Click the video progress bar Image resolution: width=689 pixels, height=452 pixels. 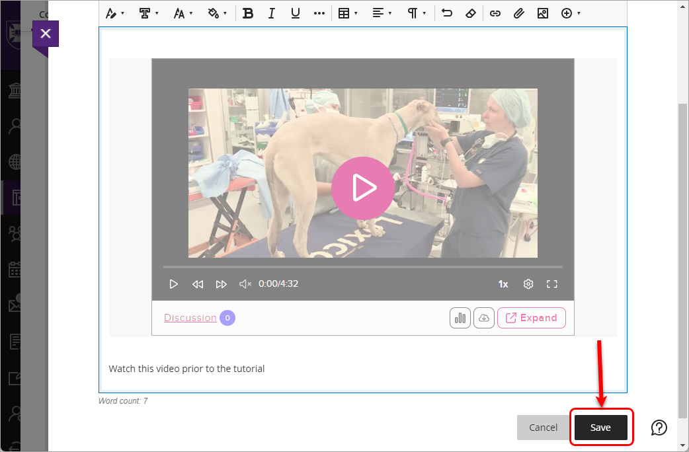tap(363, 266)
